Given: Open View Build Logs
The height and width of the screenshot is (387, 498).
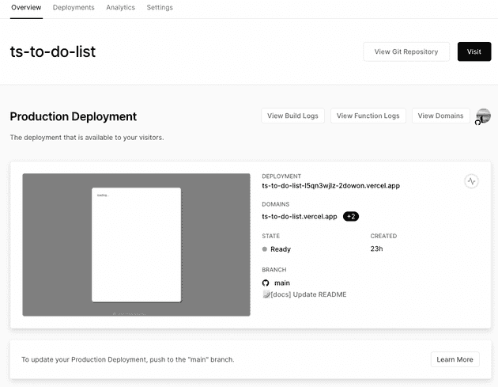Looking at the screenshot, I should [x=292, y=116].
